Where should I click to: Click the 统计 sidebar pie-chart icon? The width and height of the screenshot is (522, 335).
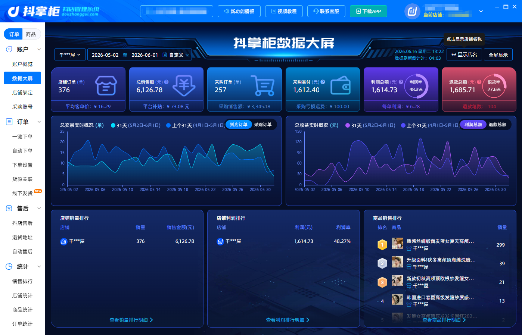pos(9,266)
